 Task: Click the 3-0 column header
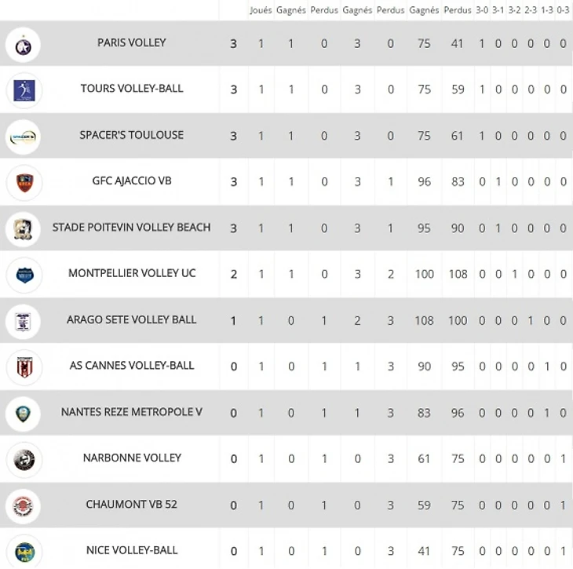click(482, 10)
